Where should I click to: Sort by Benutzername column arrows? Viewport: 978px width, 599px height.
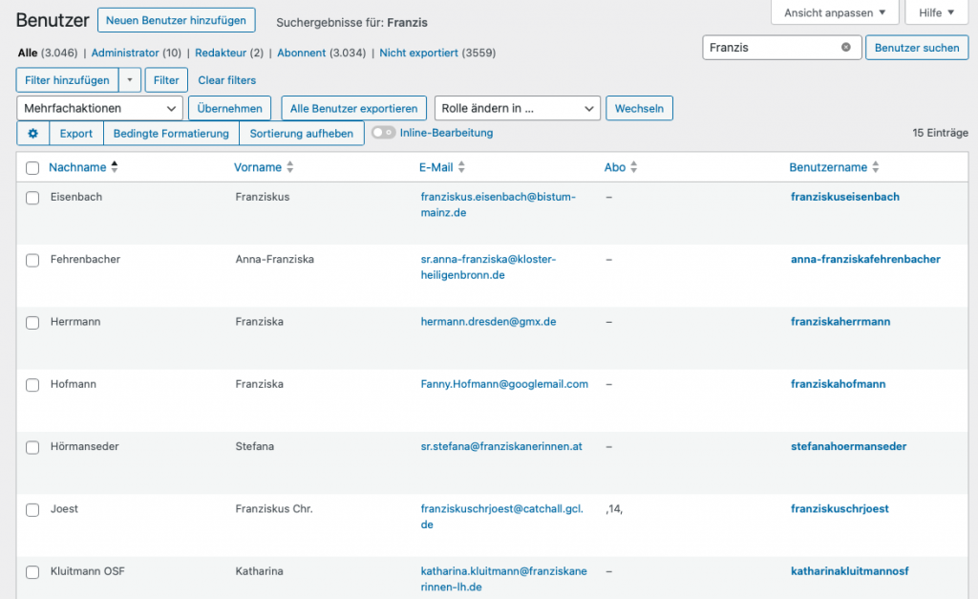click(876, 168)
